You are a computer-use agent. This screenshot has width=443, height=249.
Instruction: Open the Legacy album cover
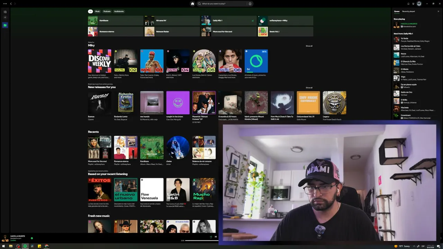335,103
